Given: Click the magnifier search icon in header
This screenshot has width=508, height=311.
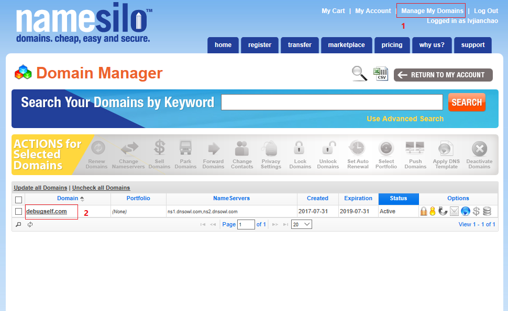Looking at the screenshot, I should pyautogui.click(x=359, y=73).
